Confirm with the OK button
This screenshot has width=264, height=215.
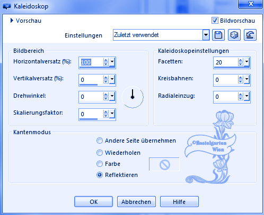[x=93, y=202]
